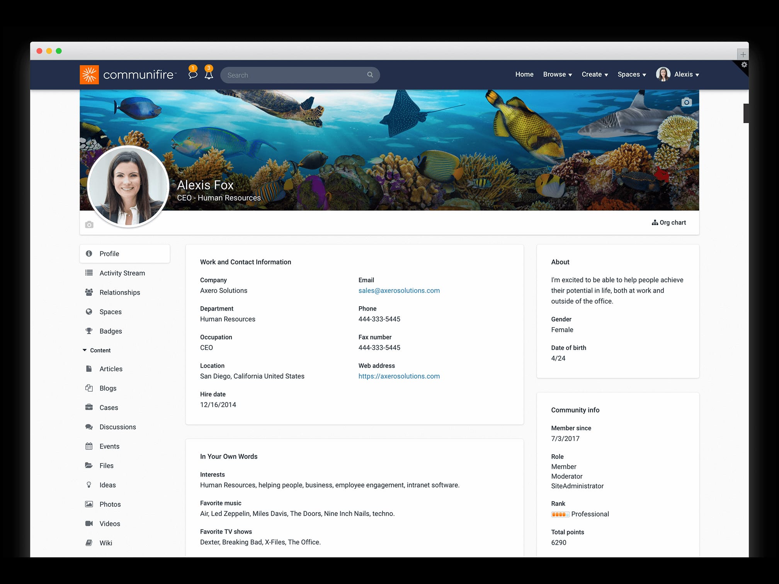Click the page scrollbar thumb on right
The image size is (779, 584).
tap(746, 113)
